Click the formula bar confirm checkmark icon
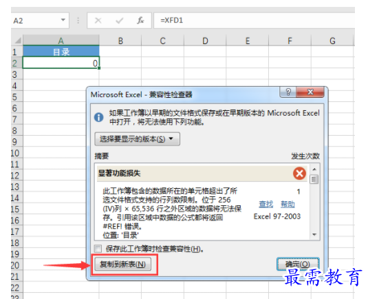The height and width of the screenshot is (299, 368). (x=120, y=21)
